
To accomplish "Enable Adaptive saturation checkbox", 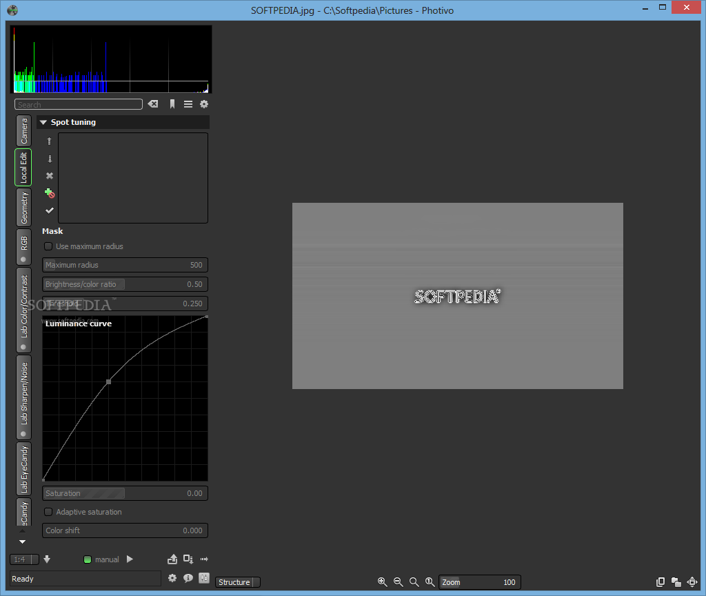I will [48, 512].
